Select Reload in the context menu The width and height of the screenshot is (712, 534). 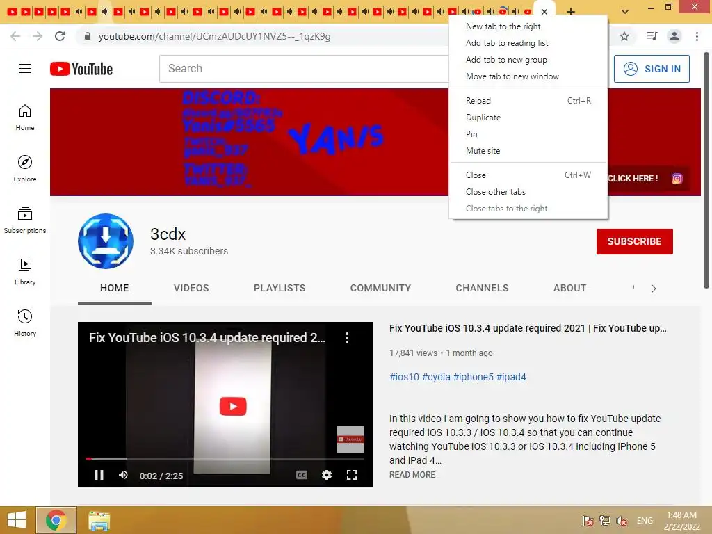(x=528, y=101)
